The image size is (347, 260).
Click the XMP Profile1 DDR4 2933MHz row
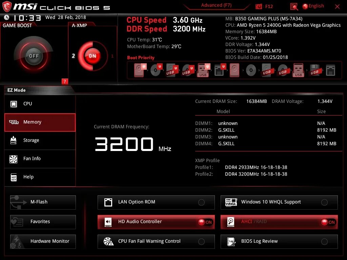click(241, 167)
